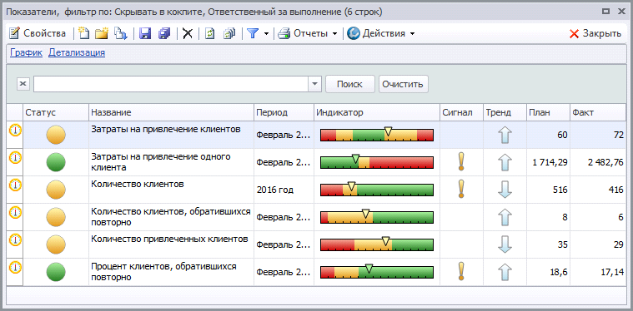The image size is (633, 311).
Task: Open the Детализация link
Action: click(x=77, y=52)
